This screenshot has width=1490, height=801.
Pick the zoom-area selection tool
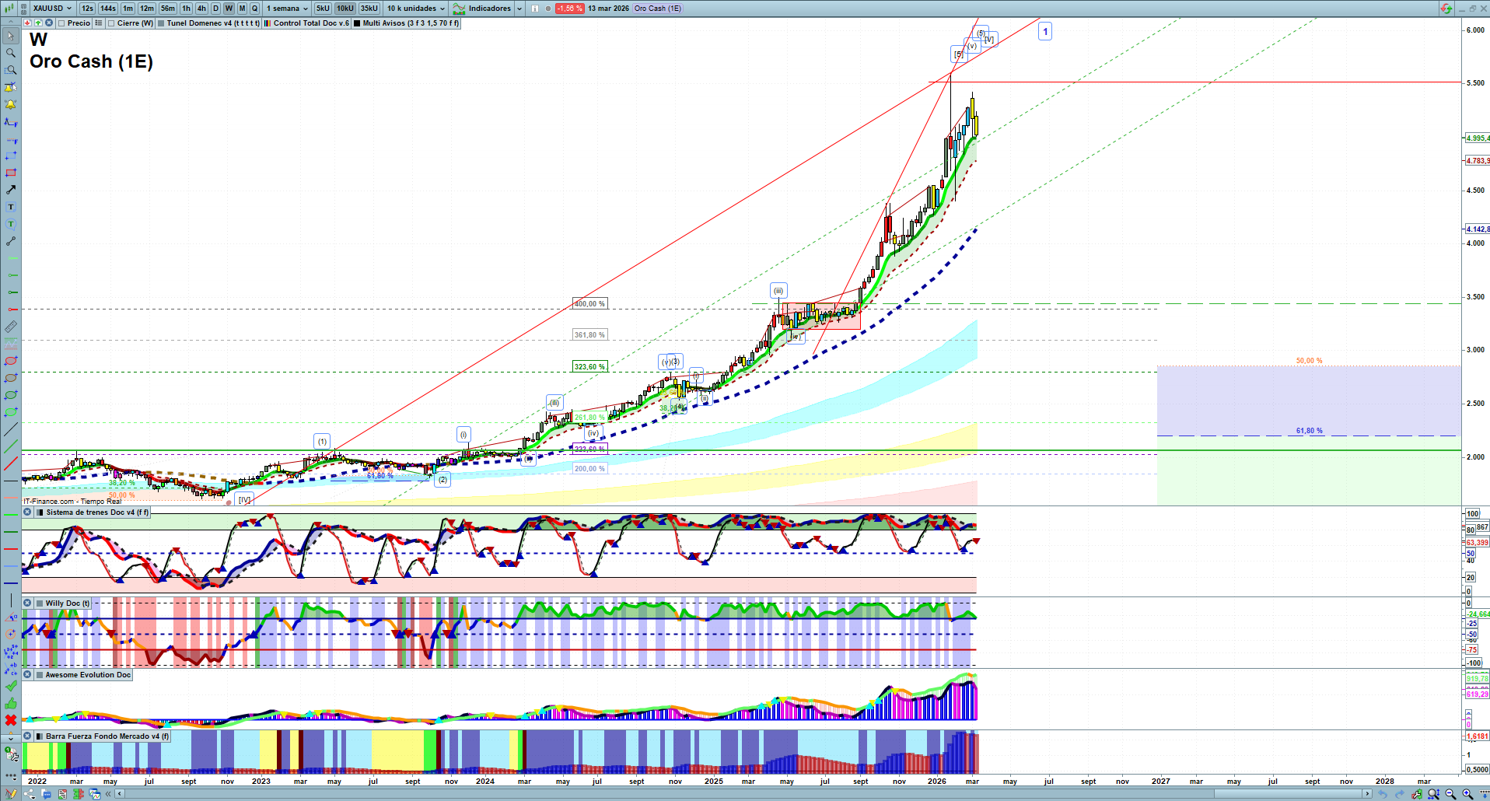(x=11, y=70)
